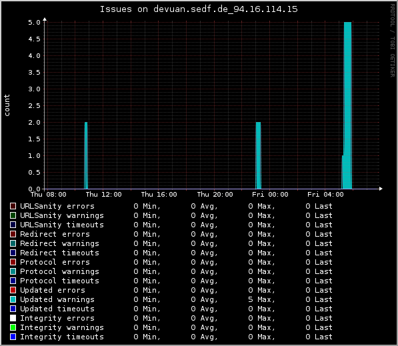Click the Fri 04:00 time axis label
398x346 pixels.
[325, 195]
